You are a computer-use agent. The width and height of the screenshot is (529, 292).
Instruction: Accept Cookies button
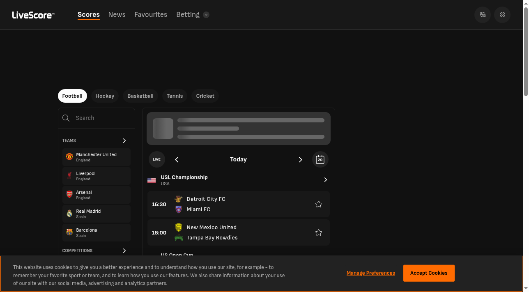click(x=429, y=273)
